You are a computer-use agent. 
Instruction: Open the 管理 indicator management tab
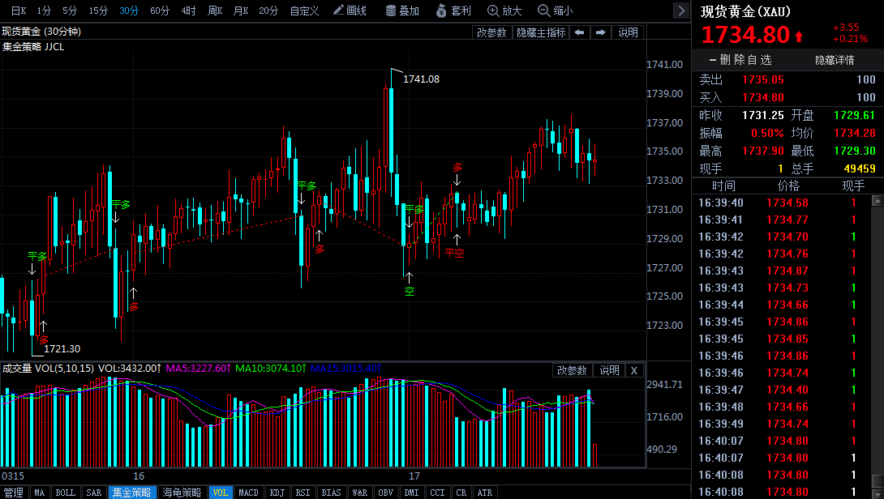coord(14,493)
